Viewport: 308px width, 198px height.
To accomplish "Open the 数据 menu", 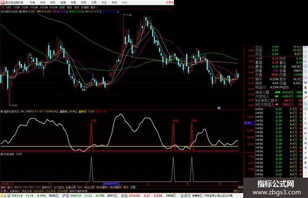I will coord(63,2).
